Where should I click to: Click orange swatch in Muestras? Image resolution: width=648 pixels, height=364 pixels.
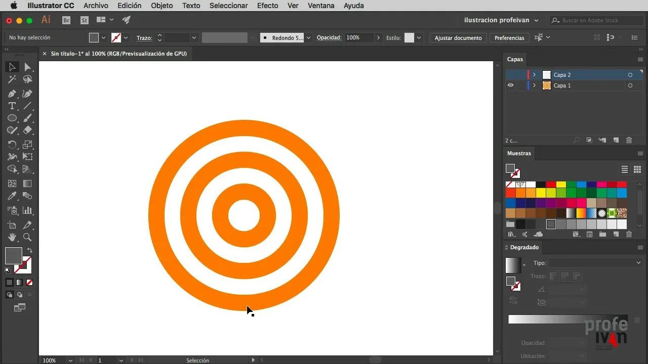[520, 193]
